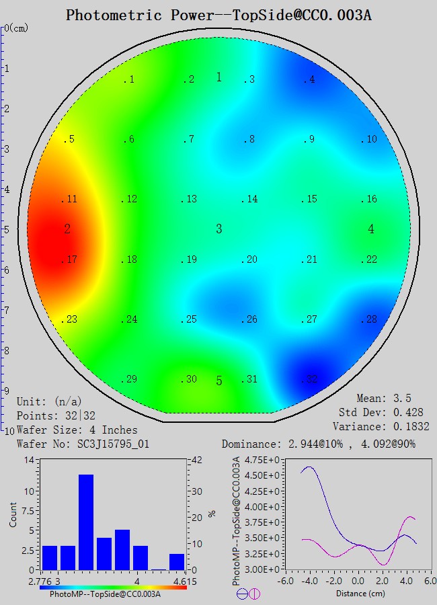Click the blue curve peak in line chart
Screen dimensions: 437x605
pos(309,467)
